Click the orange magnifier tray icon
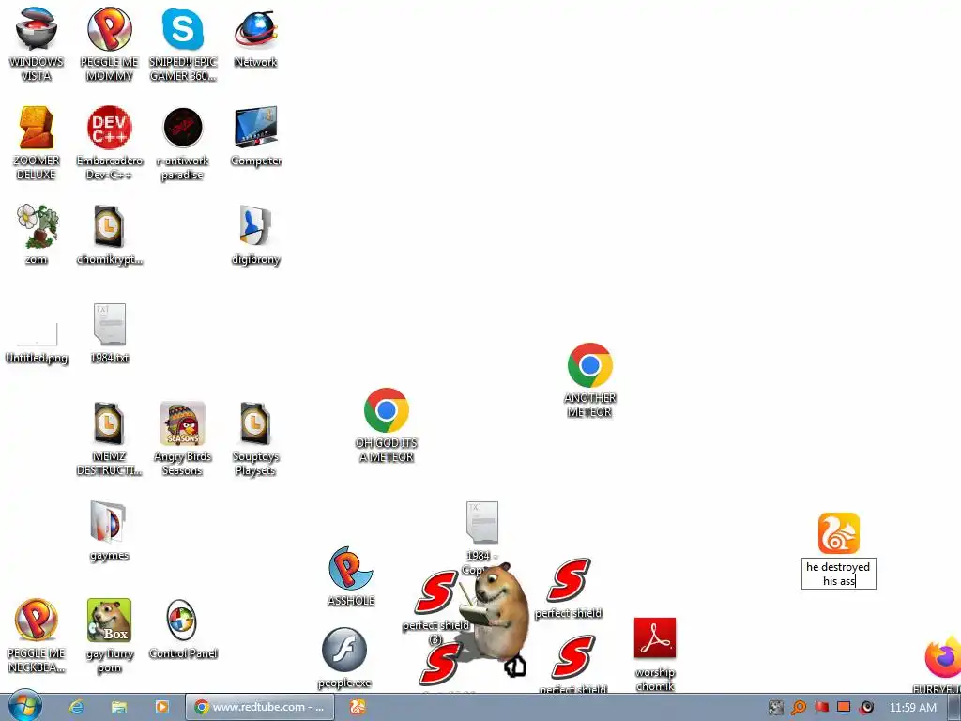Image resolution: width=961 pixels, height=721 pixels. tap(799, 708)
